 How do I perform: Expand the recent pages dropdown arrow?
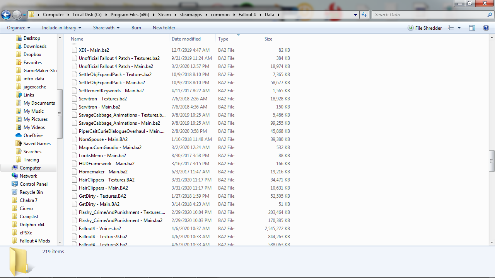point(24,15)
